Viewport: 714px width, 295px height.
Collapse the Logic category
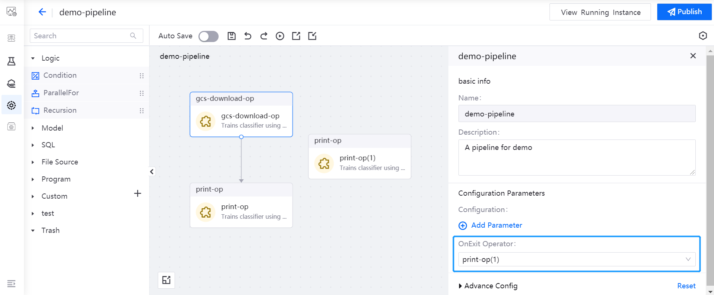(x=33, y=58)
